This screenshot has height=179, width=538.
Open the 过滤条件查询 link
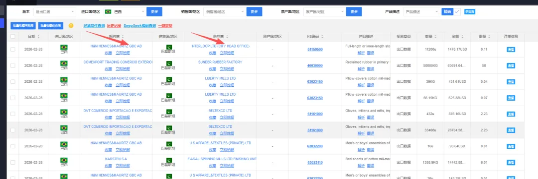pyautogui.click(x=94, y=26)
